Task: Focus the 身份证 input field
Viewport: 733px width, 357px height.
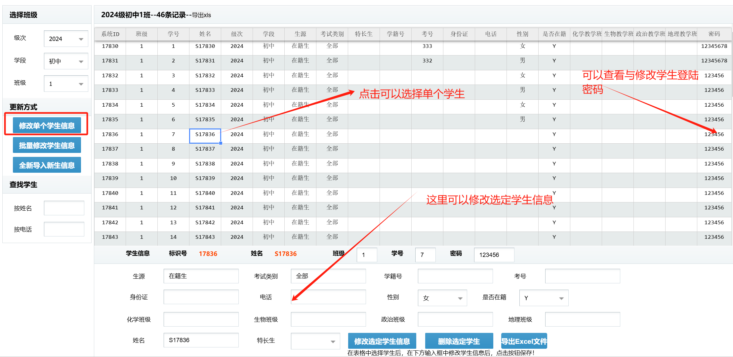Action: click(x=201, y=297)
